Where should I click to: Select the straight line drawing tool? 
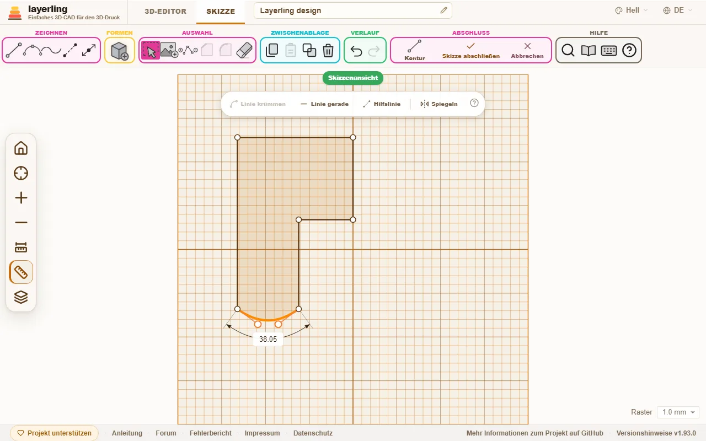coord(14,51)
